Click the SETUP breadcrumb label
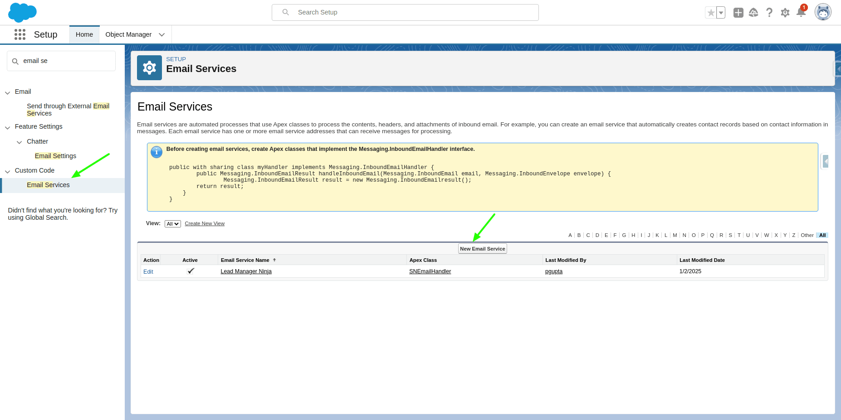Viewport: 841px width, 420px height. (x=176, y=59)
